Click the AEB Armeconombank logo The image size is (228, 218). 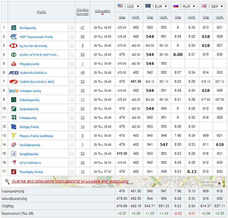pyautogui.click(x=13, y=73)
